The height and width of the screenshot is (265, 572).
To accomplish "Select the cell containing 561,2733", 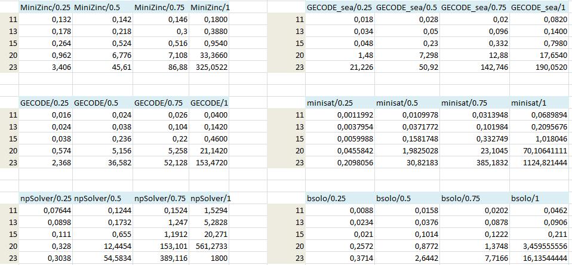I will pyautogui.click(x=209, y=246).
